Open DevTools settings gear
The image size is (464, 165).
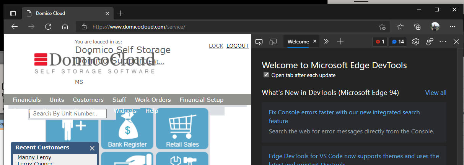(416, 42)
